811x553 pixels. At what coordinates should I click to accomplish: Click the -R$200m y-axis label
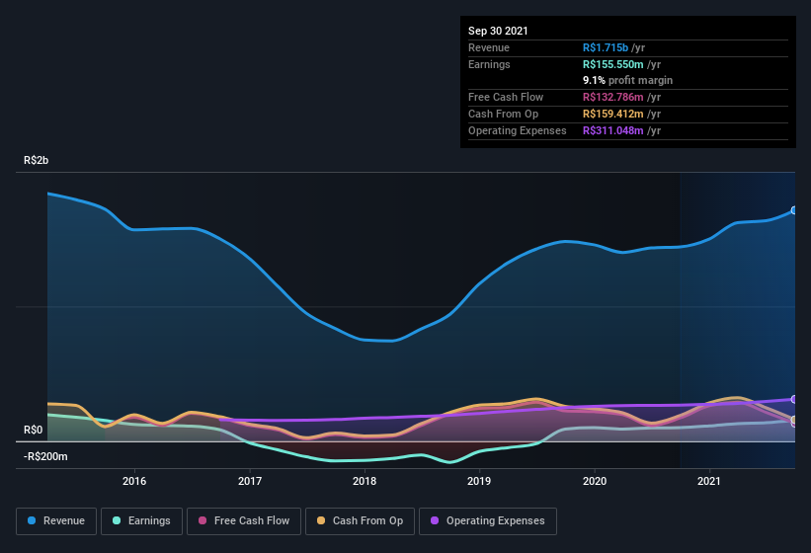click(45, 456)
